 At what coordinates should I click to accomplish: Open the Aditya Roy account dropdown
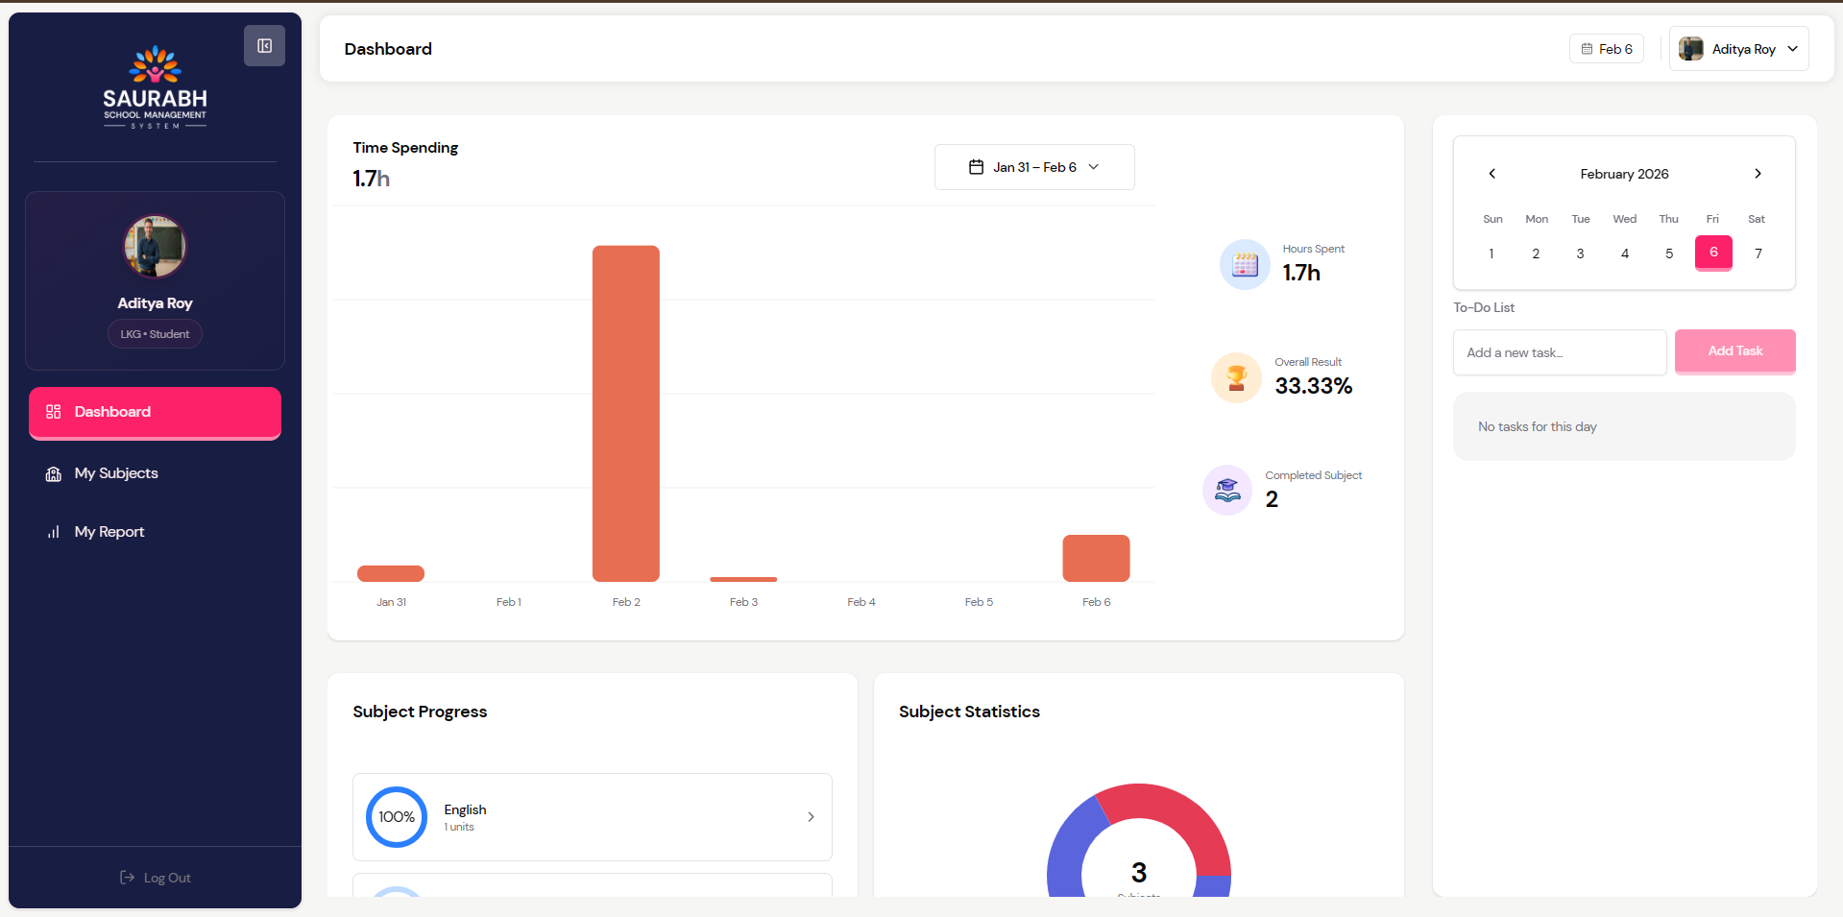pos(1738,49)
